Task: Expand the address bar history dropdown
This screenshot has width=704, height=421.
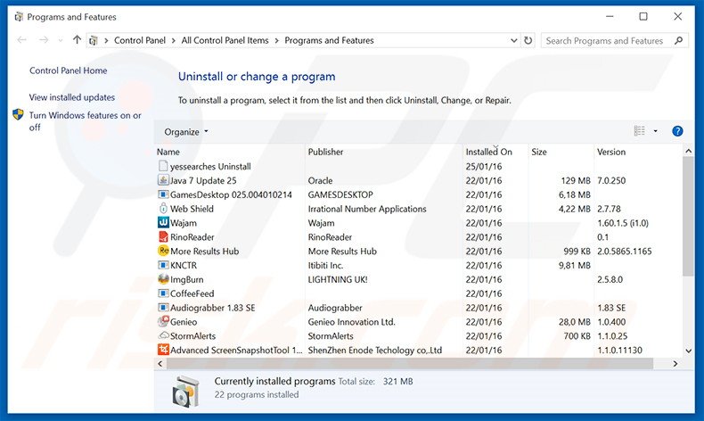Action: tap(514, 40)
